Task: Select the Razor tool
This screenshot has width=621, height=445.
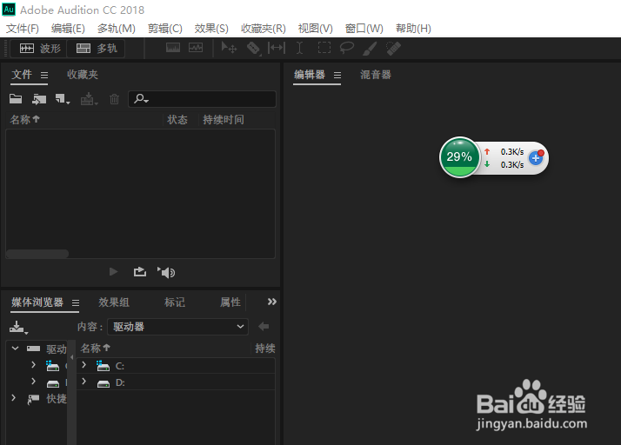Action: point(253,49)
